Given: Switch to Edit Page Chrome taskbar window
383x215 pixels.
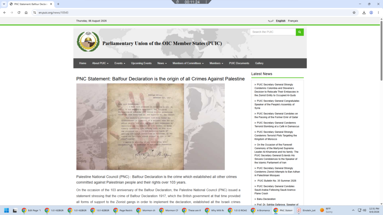Looking at the screenshot, I should [31, 210].
